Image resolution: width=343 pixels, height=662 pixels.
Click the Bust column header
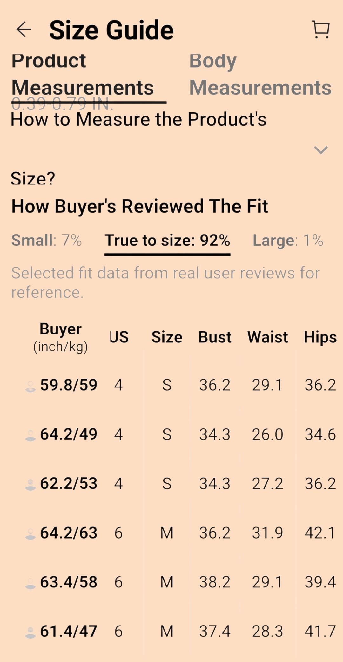(215, 337)
